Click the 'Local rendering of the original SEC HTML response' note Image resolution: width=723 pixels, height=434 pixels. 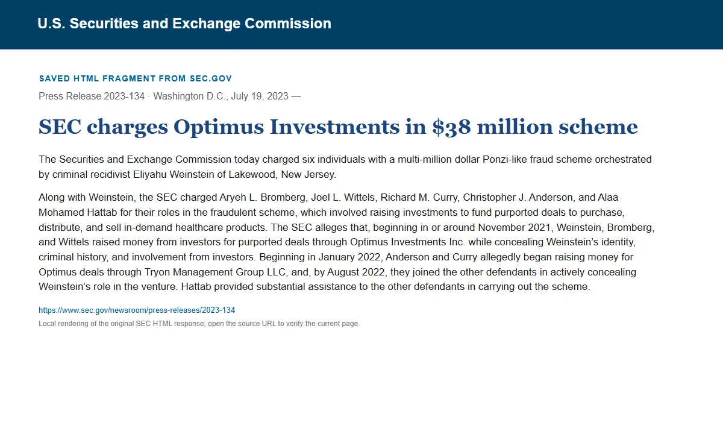pos(199,324)
